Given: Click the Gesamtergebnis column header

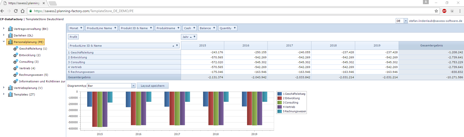Looking at the screenshot, I should 431,46.
